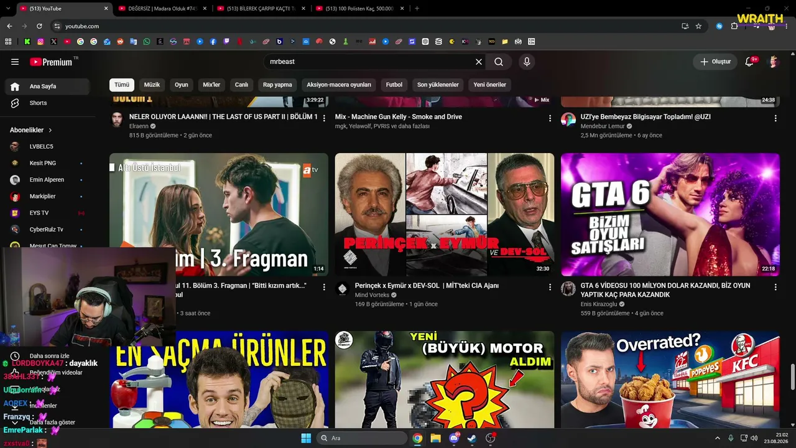Select the Tümü filter chip
This screenshot has height=448, width=796.
(x=122, y=85)
